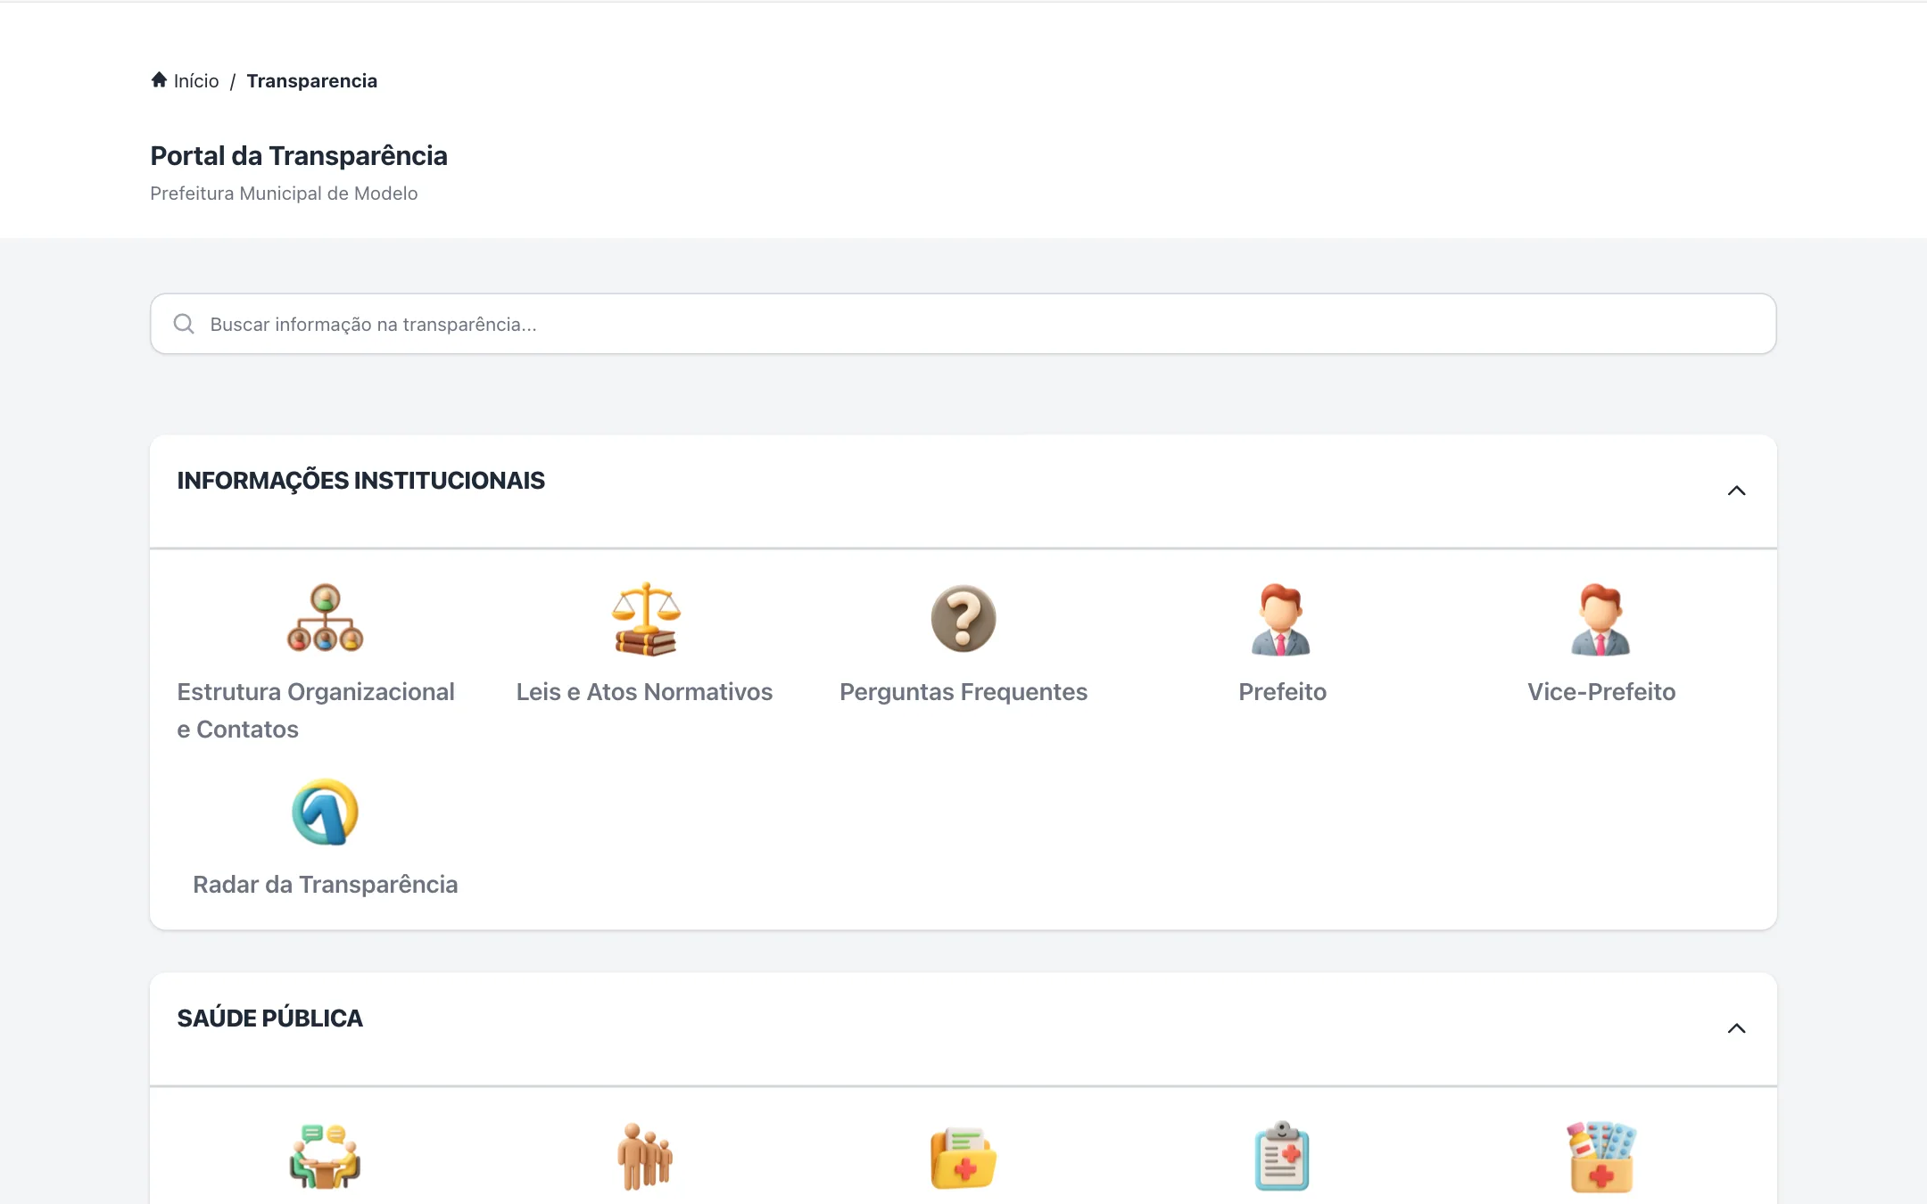Image resolution: width=1927 pixels, height=1204 pixels.
Task: Open the Prefeito label link
Action: (1282, 692)
